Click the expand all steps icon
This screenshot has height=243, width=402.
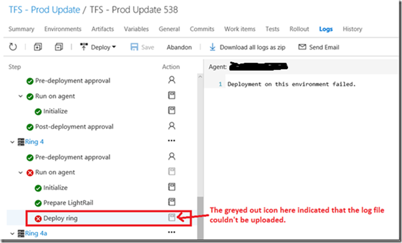(x=38, y=47)
